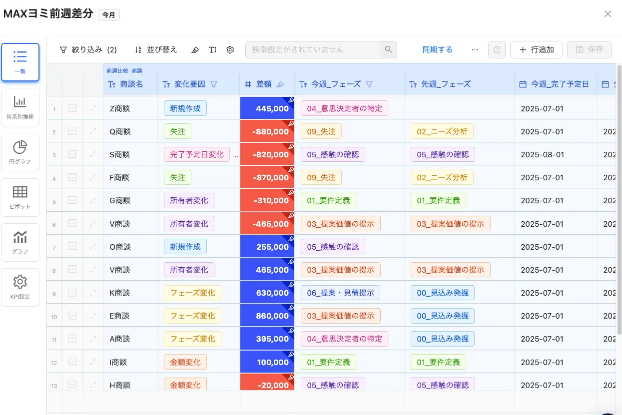Select the checkbox for A商談 row
Screen dimensions: 622x415
tap(72, 339)
